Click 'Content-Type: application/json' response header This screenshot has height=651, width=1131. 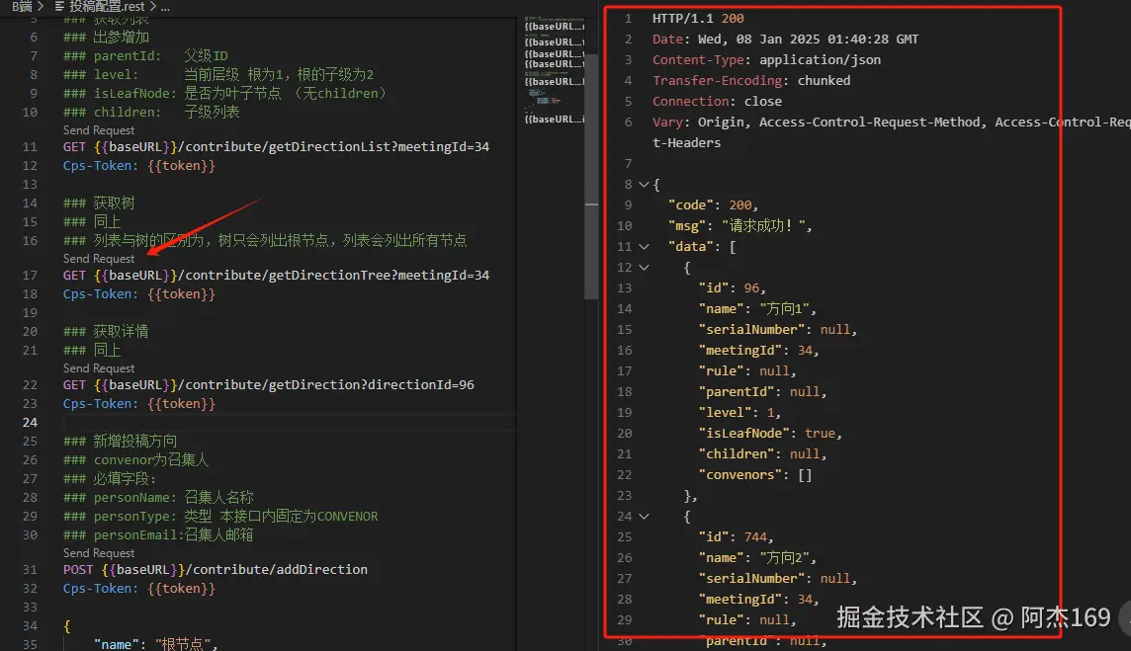766,60
